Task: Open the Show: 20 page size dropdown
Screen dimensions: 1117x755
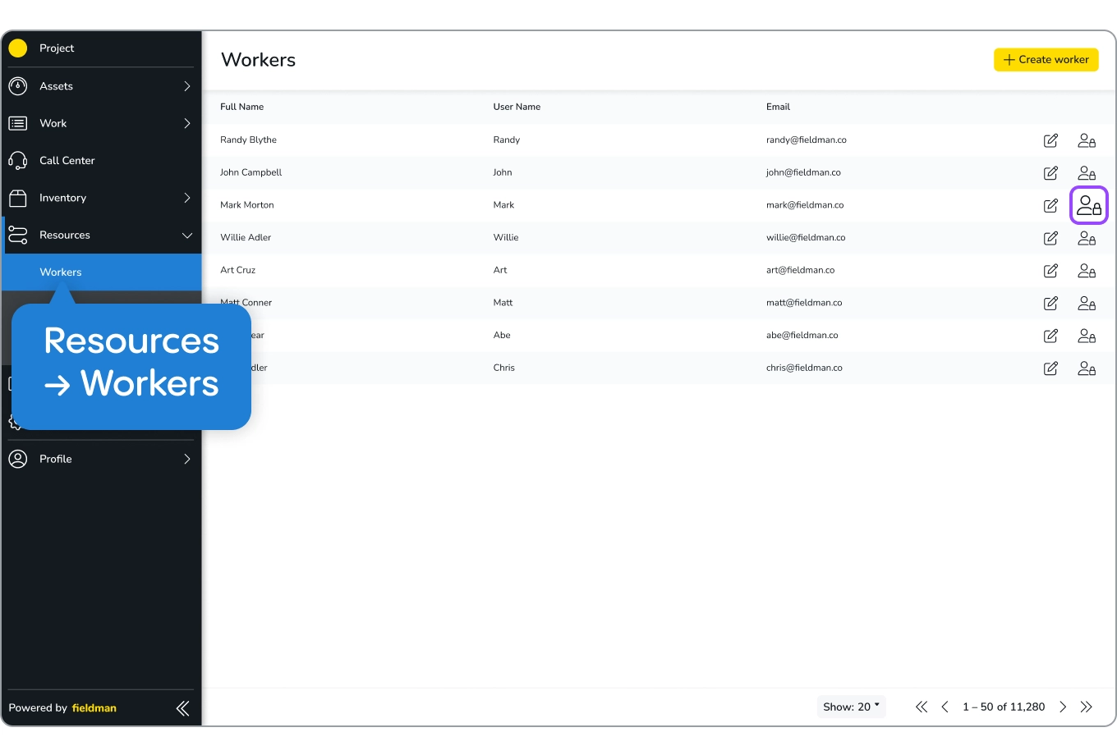Action: pyautogui.click(x=851, y=707)
